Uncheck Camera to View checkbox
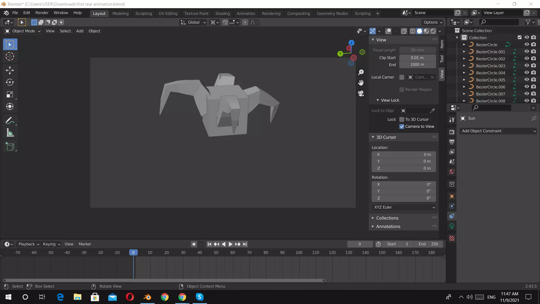 402,127
